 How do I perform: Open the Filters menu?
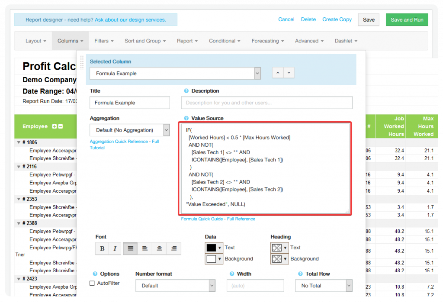(x=104, y=41)
